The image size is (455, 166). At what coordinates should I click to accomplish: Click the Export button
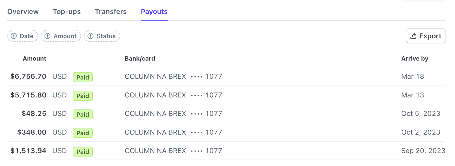[425, 36]
